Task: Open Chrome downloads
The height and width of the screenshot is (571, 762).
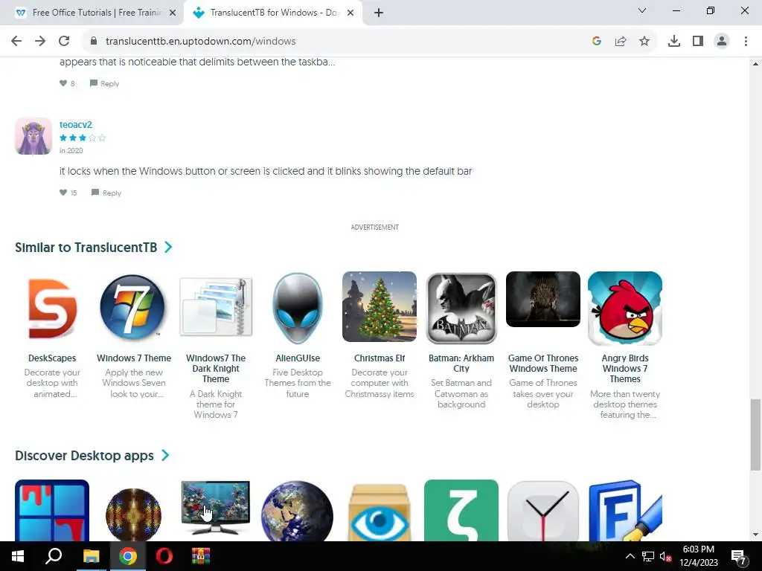Action: tap(674, 42)
